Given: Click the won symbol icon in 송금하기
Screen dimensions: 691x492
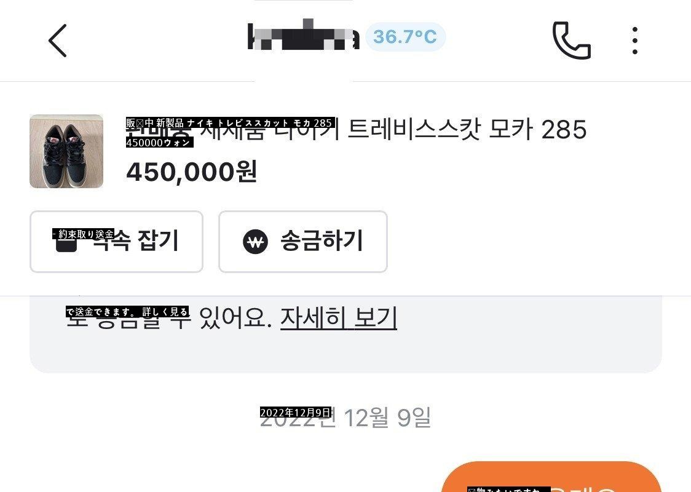Looking at the screenshot, I should tap(256, 242).
